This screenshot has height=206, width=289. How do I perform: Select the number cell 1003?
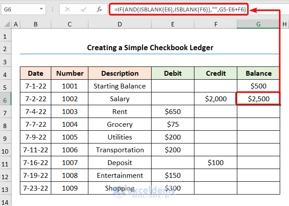click(70, 111)
